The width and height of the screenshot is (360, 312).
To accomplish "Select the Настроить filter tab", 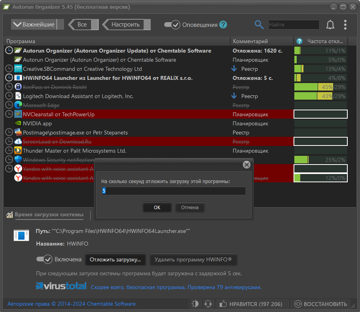I will 127,24.
